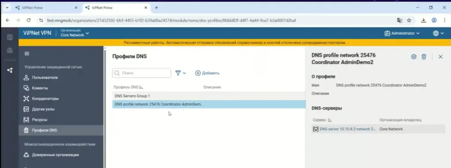Select DNS Servers Group 1 row
The width and height of the screenshot is (451, 168).
coord(209,96)
